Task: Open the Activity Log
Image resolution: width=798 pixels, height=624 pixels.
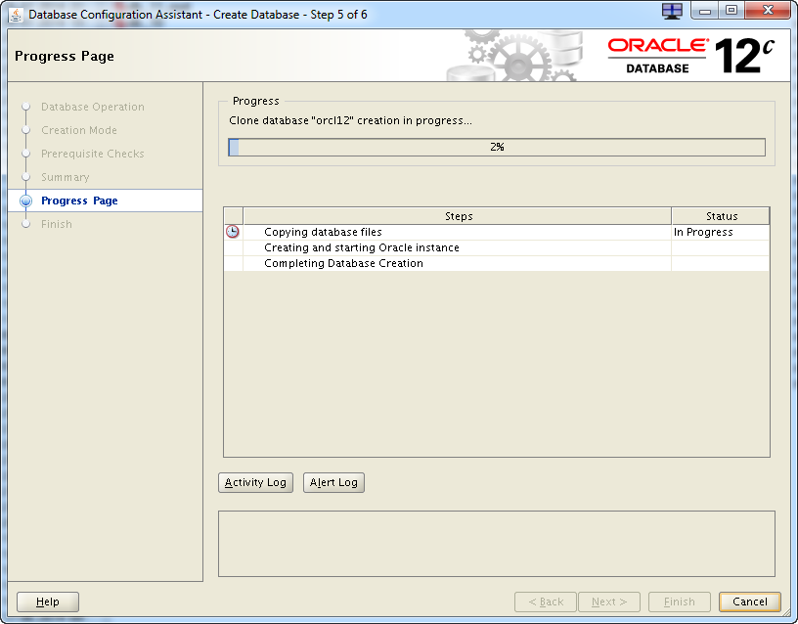Action: [x=255, y=482]
